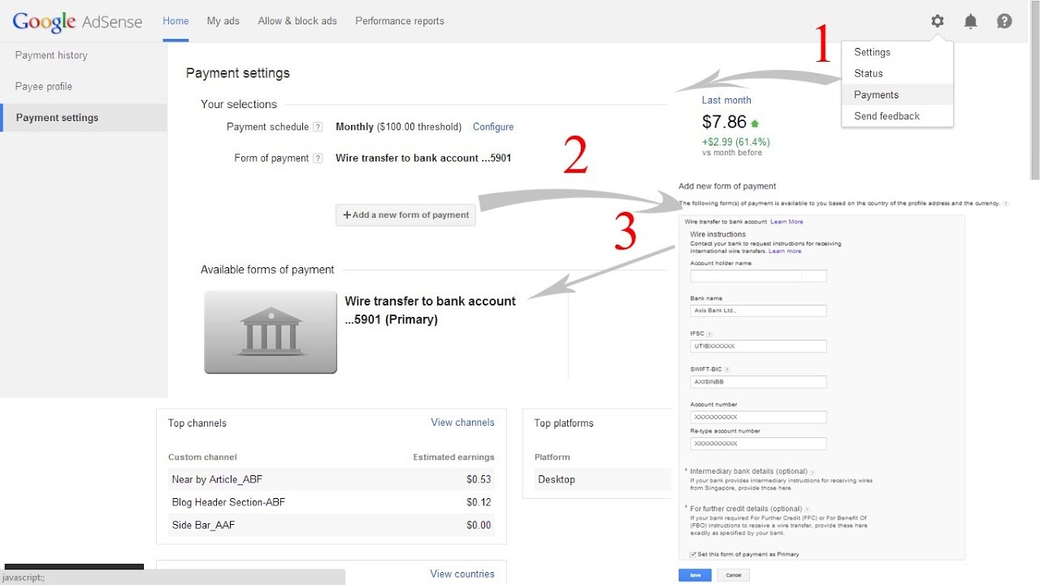Click the For further credit details help icon

click(806, 509)
